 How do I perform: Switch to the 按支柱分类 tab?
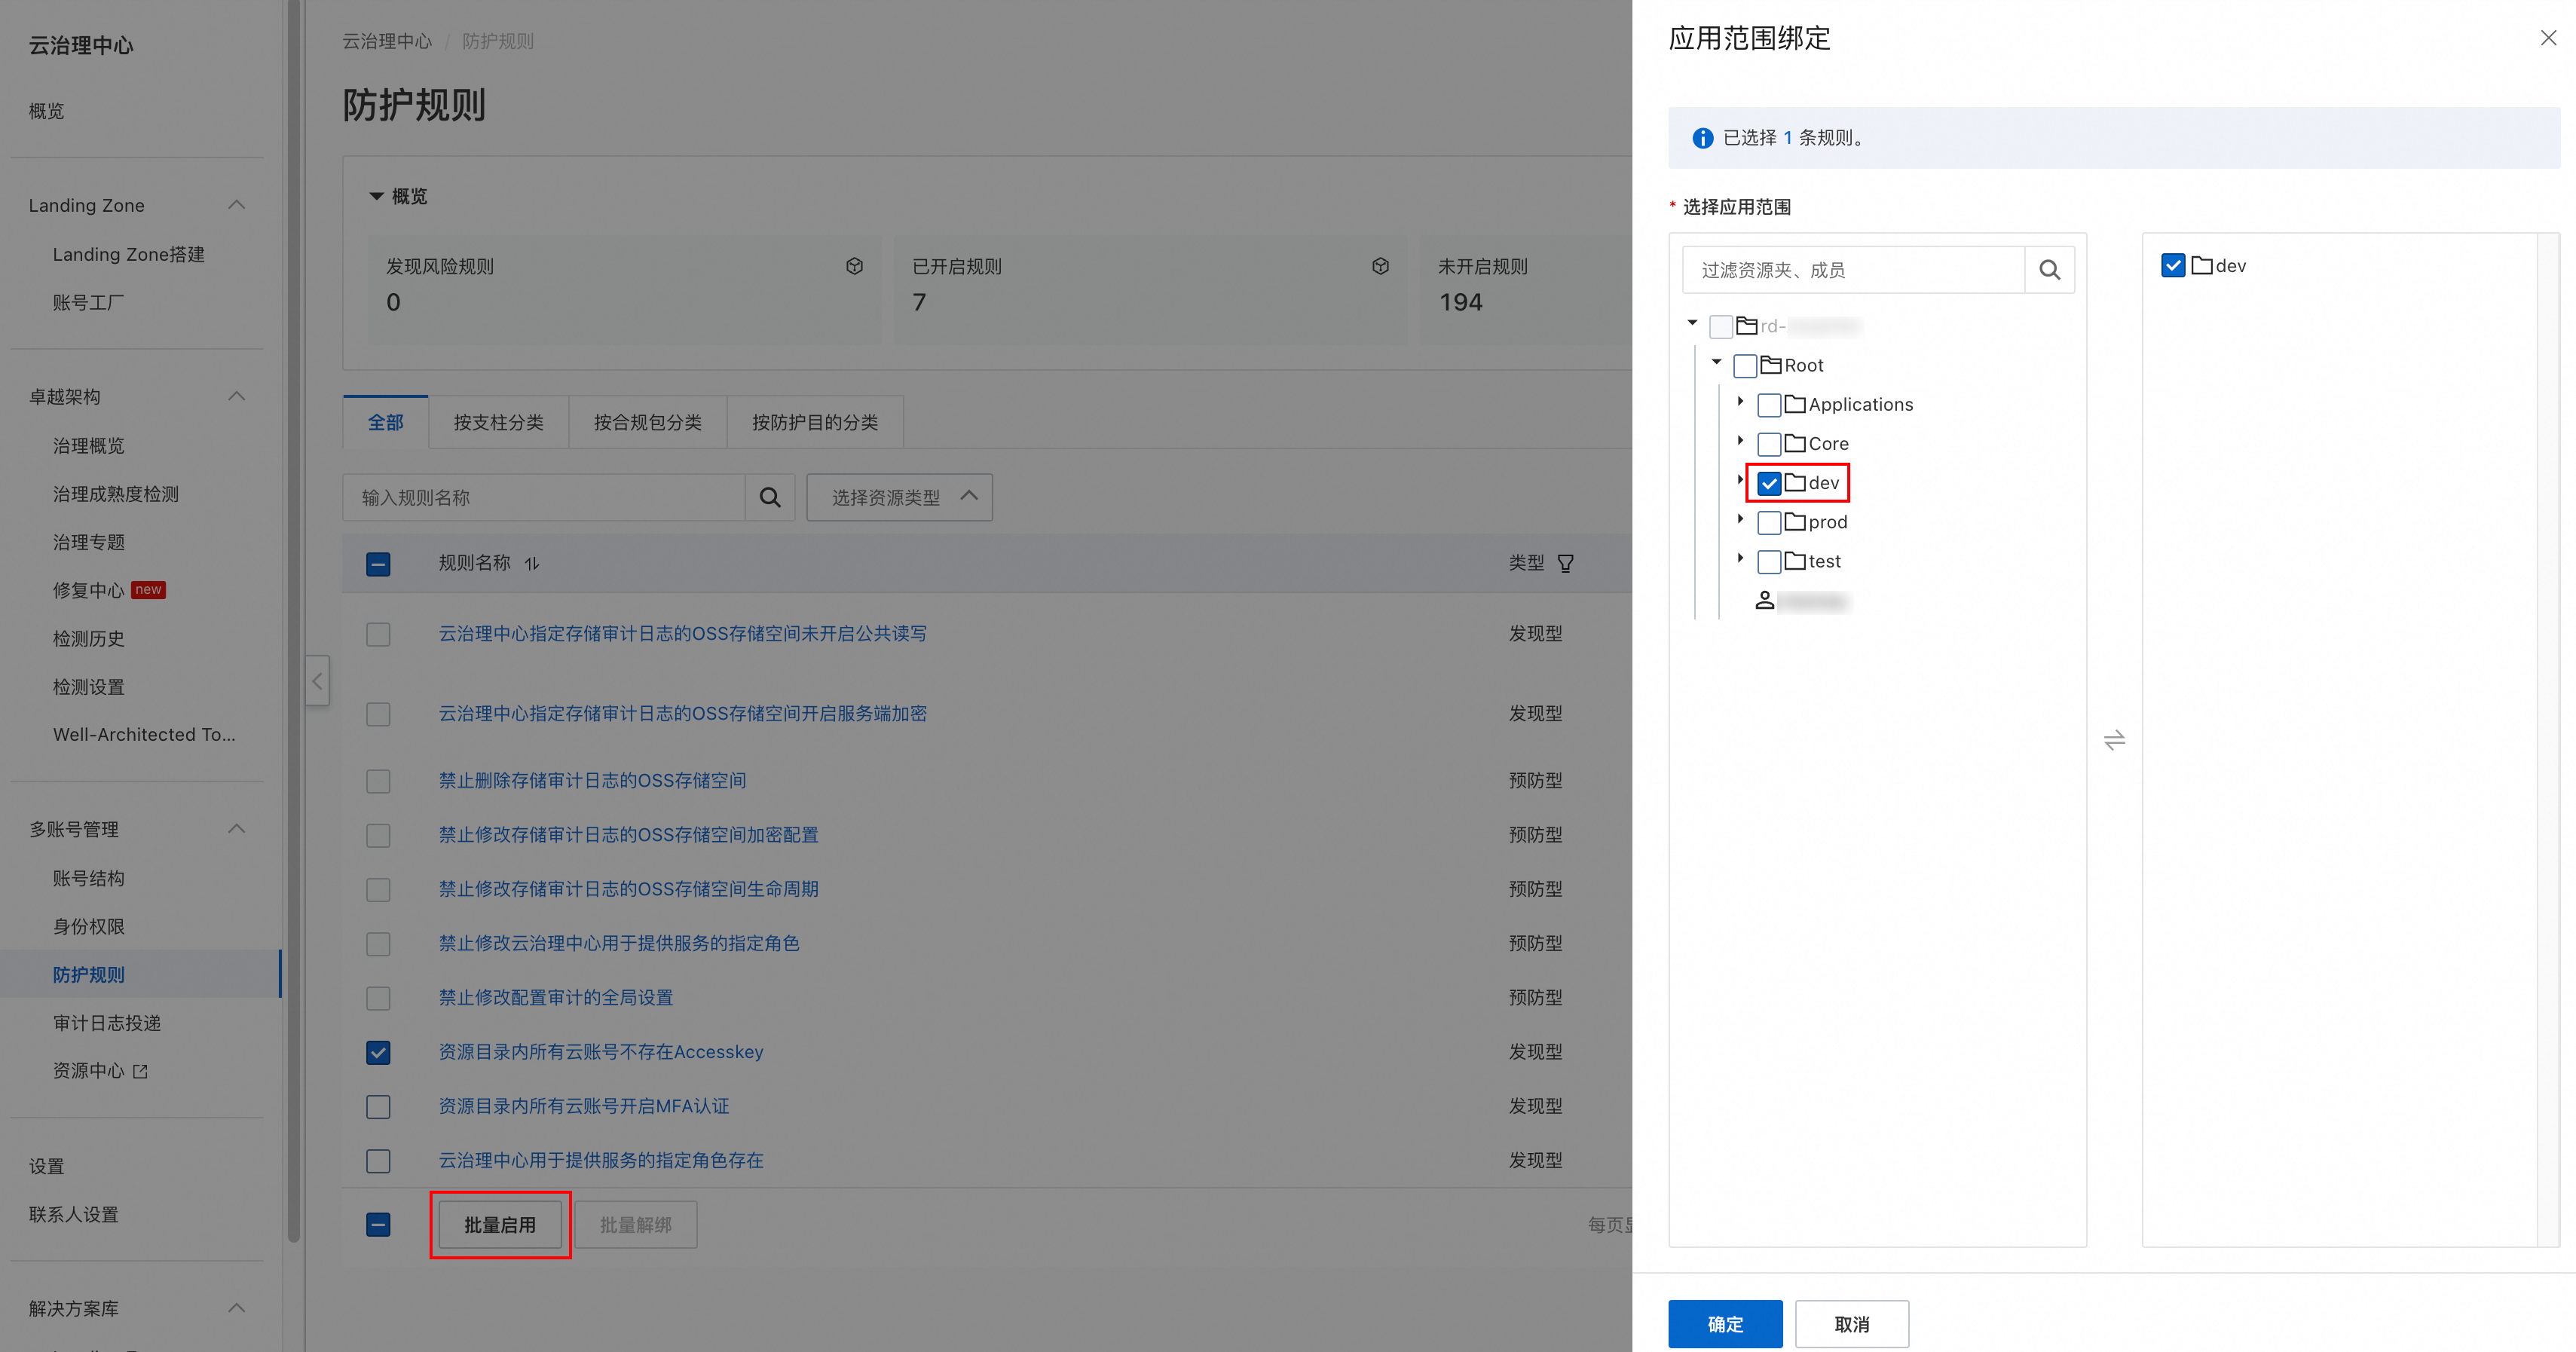498,422
